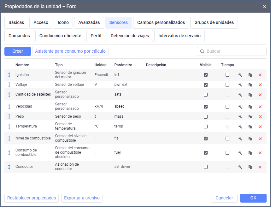Image resolution: width=271 pixels, height=207 pixels.
Task: Delete the Cantidad de satélites sensor
Action: pos(260,95)
